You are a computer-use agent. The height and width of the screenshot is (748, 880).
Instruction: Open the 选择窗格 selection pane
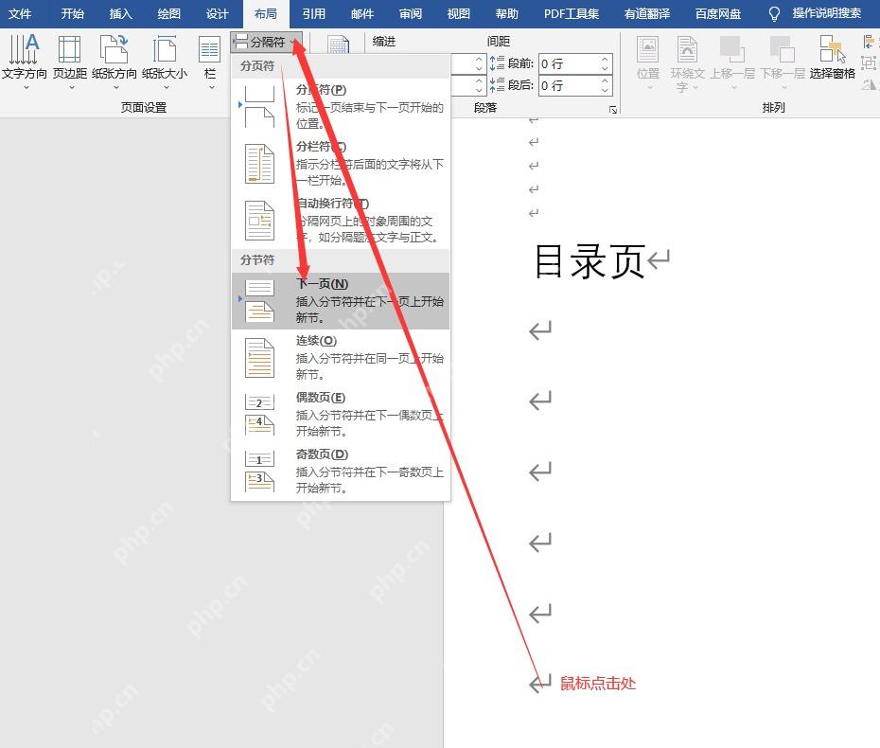point(833,59)
